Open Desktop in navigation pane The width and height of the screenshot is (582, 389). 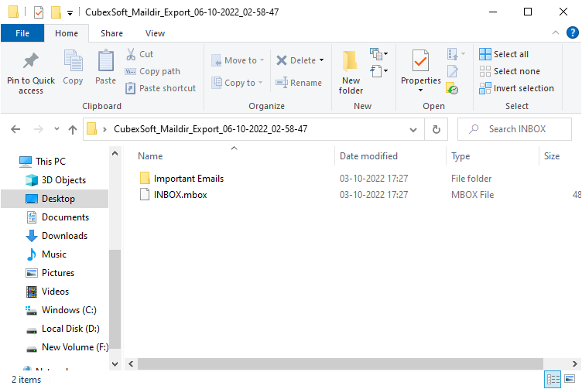click(x=54, y=199)
